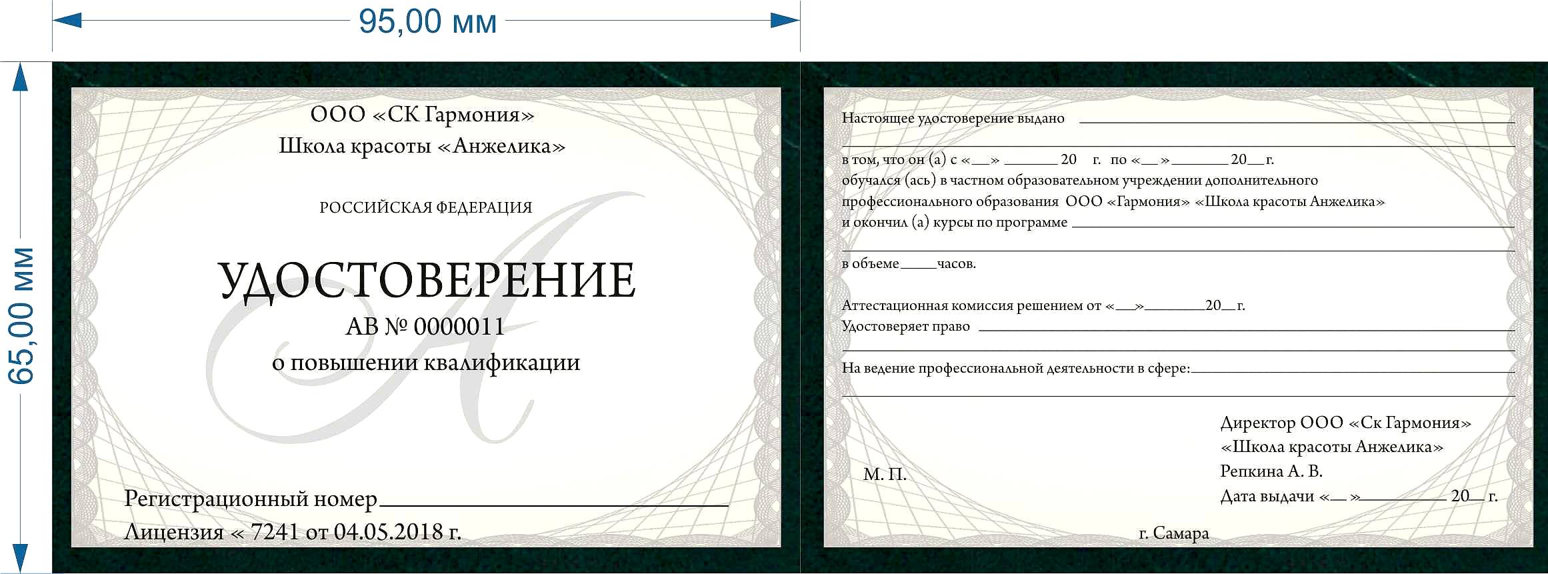Viewport: 1548px width, 574px height.
Task: Select the 65,00 мм height label
Action: tap(21, 315)
